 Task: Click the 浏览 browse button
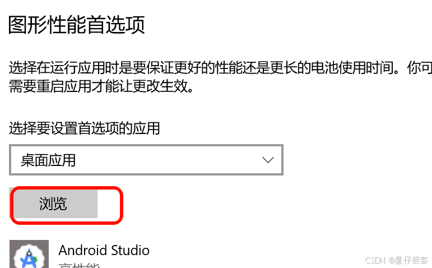point(53,204)
